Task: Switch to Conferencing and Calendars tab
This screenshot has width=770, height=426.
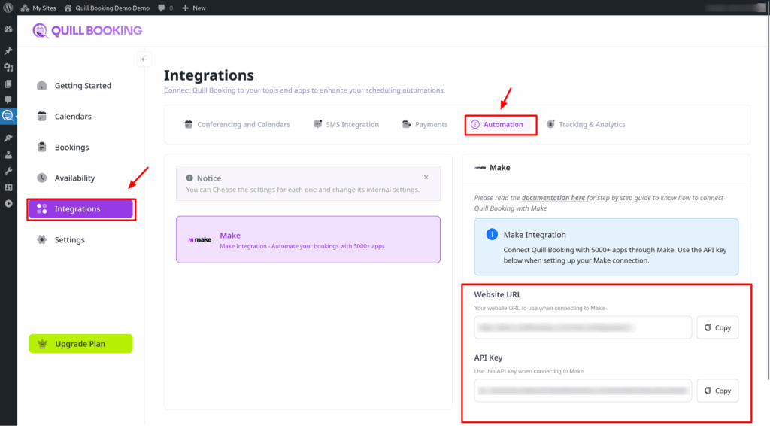Action: pos(237,124)
